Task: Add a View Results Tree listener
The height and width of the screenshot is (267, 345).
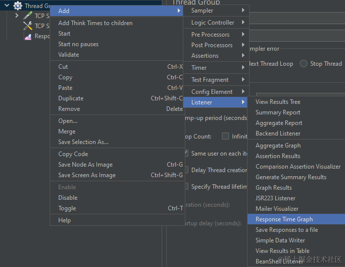Action: tap(296, 102)
